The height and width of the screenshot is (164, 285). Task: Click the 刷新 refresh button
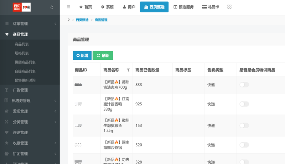103,55
